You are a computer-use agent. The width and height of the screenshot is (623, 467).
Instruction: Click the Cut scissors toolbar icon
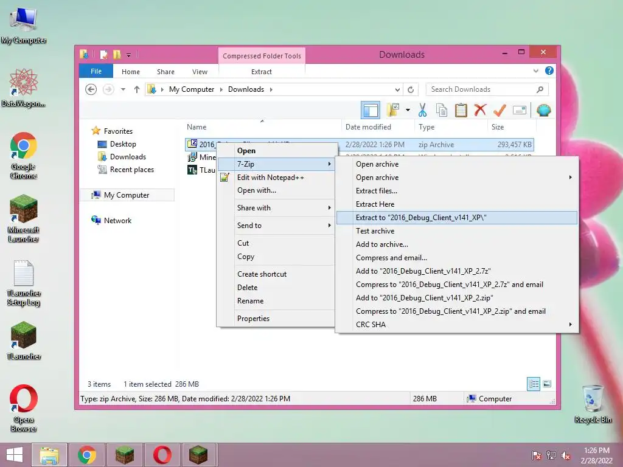click(x=422, y=110)
